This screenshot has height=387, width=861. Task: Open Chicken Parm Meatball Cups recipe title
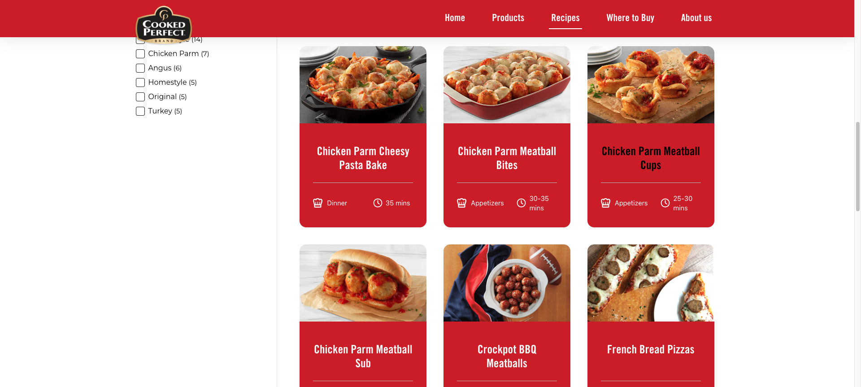tap(651, 158)
